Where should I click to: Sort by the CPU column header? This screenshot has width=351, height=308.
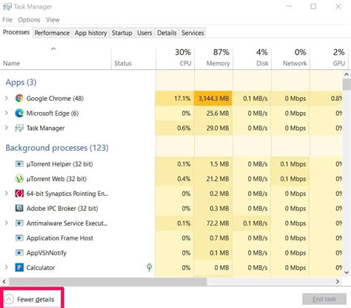click(x=175, y=59)
